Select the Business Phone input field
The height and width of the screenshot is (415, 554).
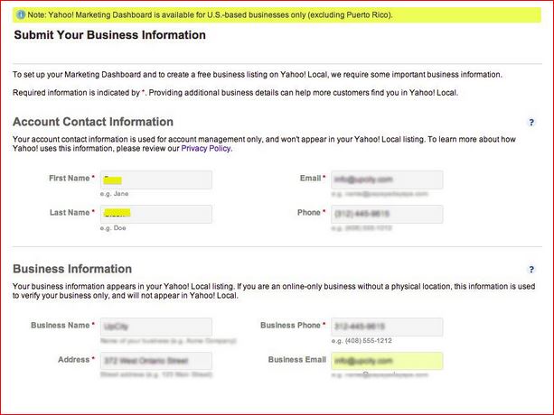click(x=387, y=327)
